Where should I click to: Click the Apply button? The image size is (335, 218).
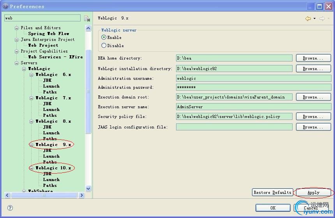point(313,192)
